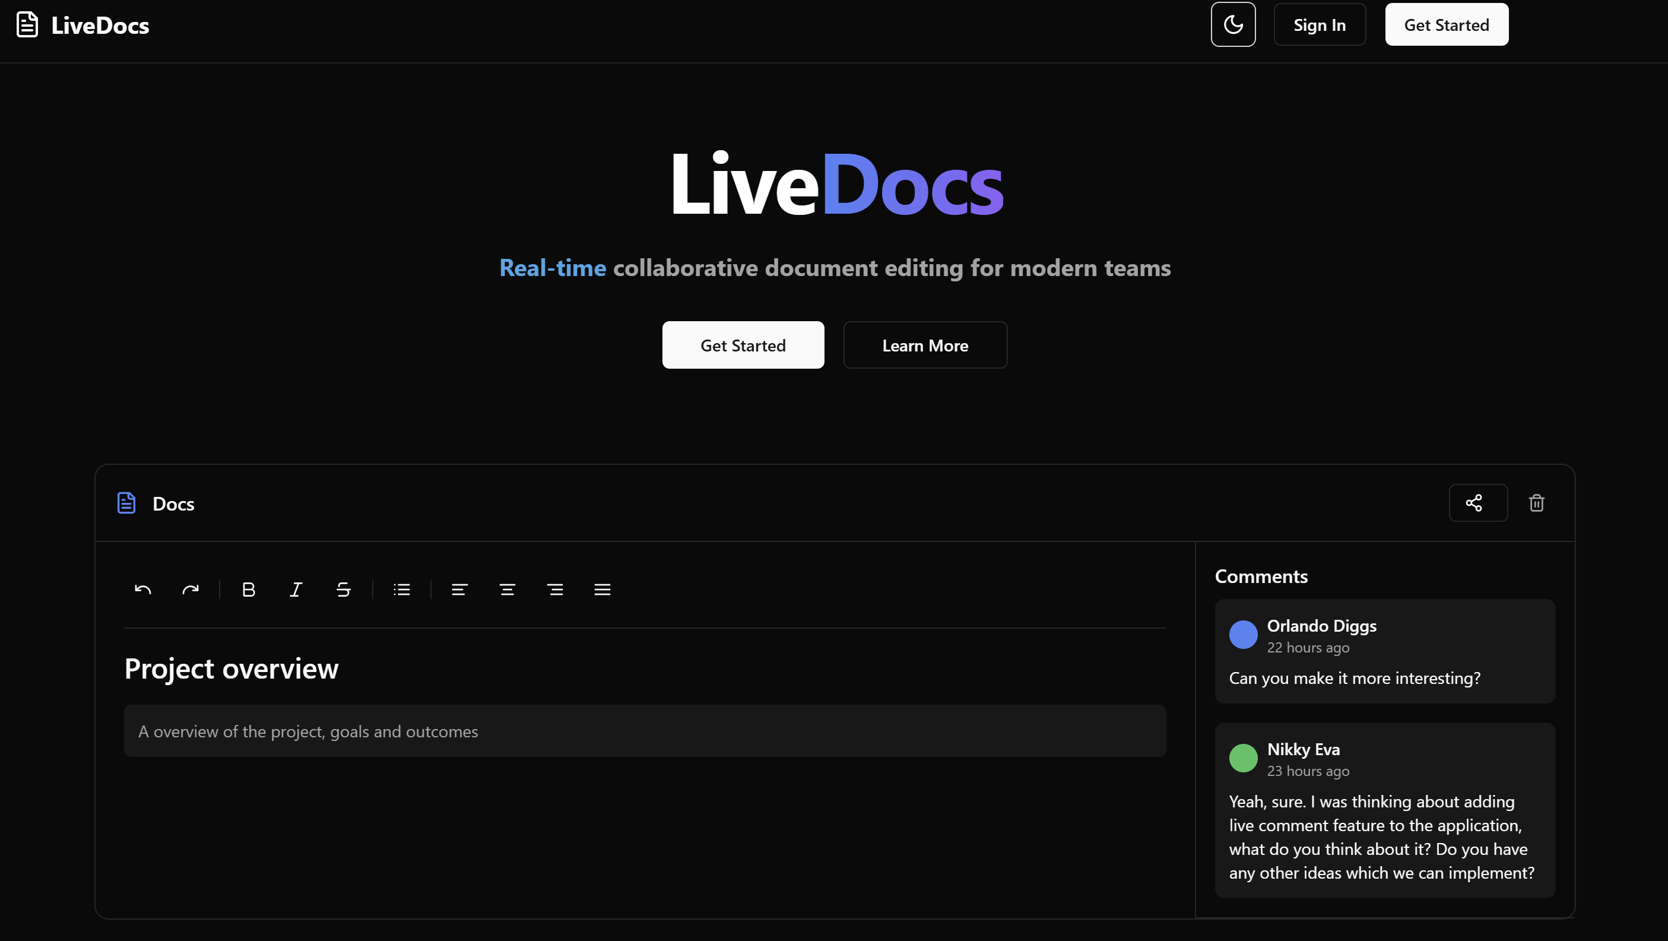Align text to the right
The height and width of the screenshot is (941, 1668).
pos(555,590)
